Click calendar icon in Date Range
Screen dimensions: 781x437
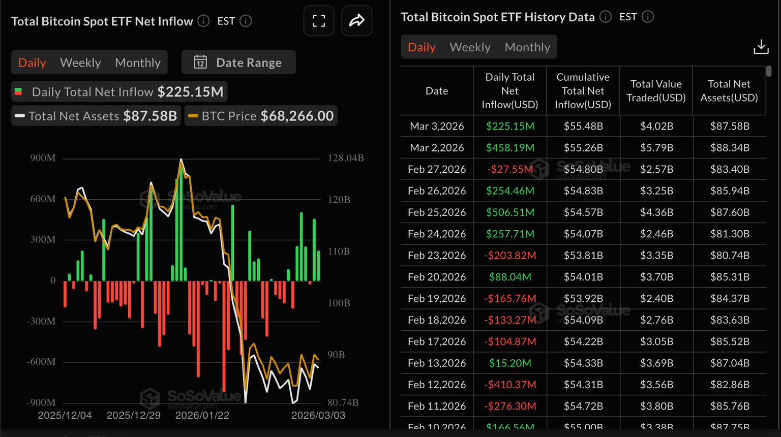pyautogui.click(x=200, y=63)
